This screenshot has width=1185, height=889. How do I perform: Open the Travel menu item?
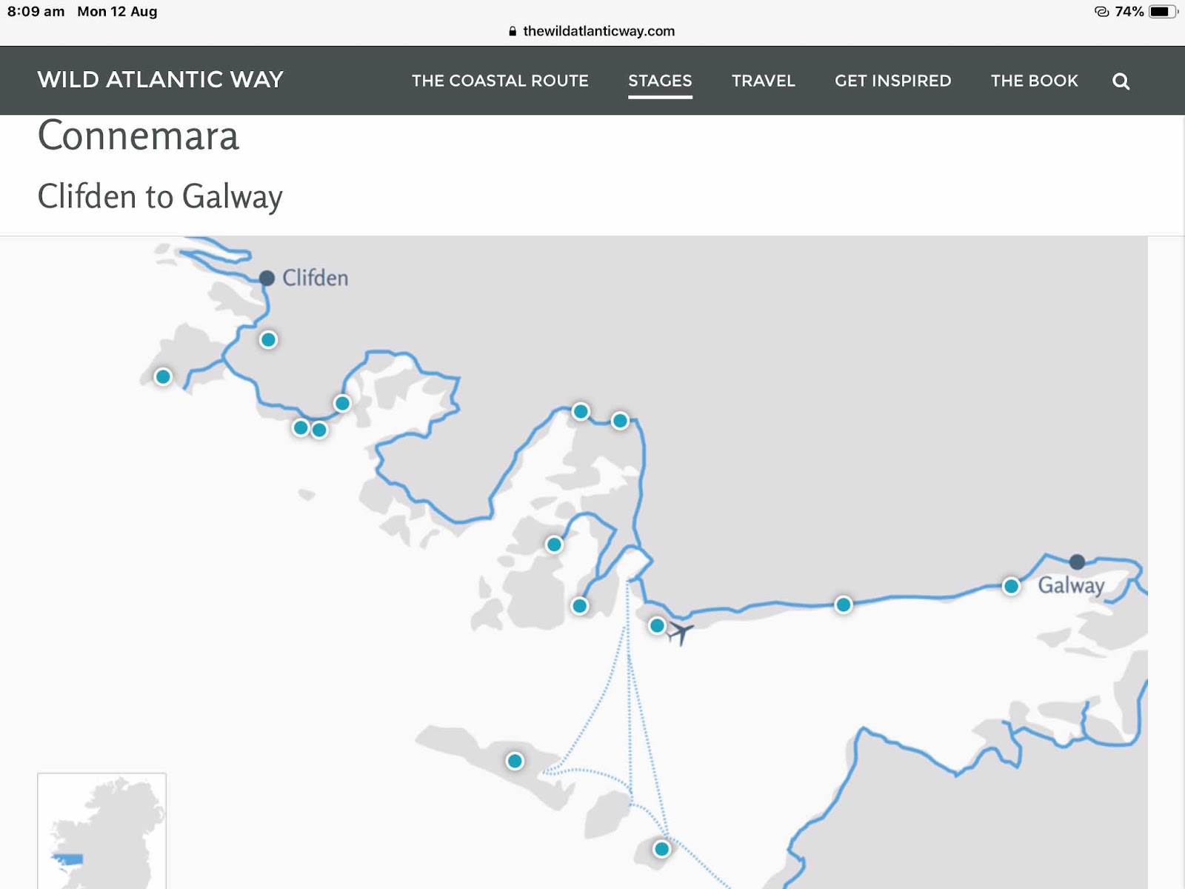(x=764, y=81)
